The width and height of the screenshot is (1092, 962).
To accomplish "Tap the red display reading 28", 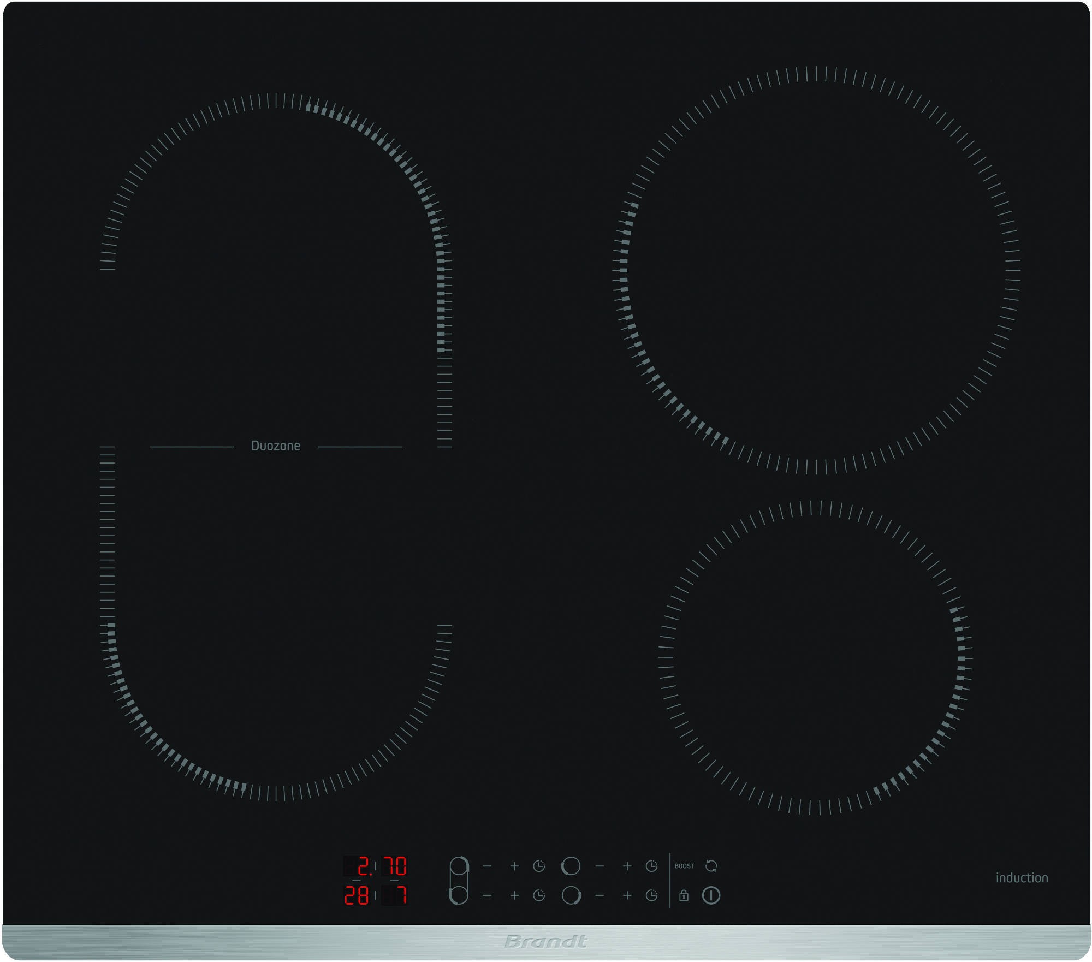I will pyautogui.click(x=357, y=896).
